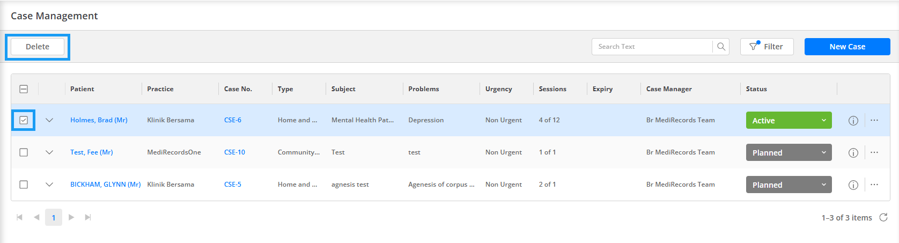Image resolution: width=899 pixels, height=243 pixels.
Task: Open Planned status dropdown for CSE-5
Action: [789, 185]
